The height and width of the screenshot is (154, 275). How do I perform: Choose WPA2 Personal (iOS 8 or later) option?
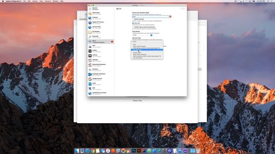point(147,48)
